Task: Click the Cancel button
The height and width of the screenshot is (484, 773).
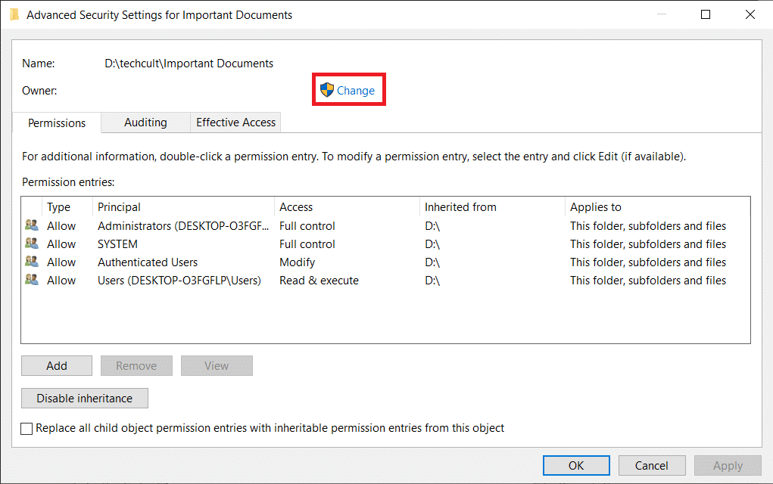Action: 651,466
